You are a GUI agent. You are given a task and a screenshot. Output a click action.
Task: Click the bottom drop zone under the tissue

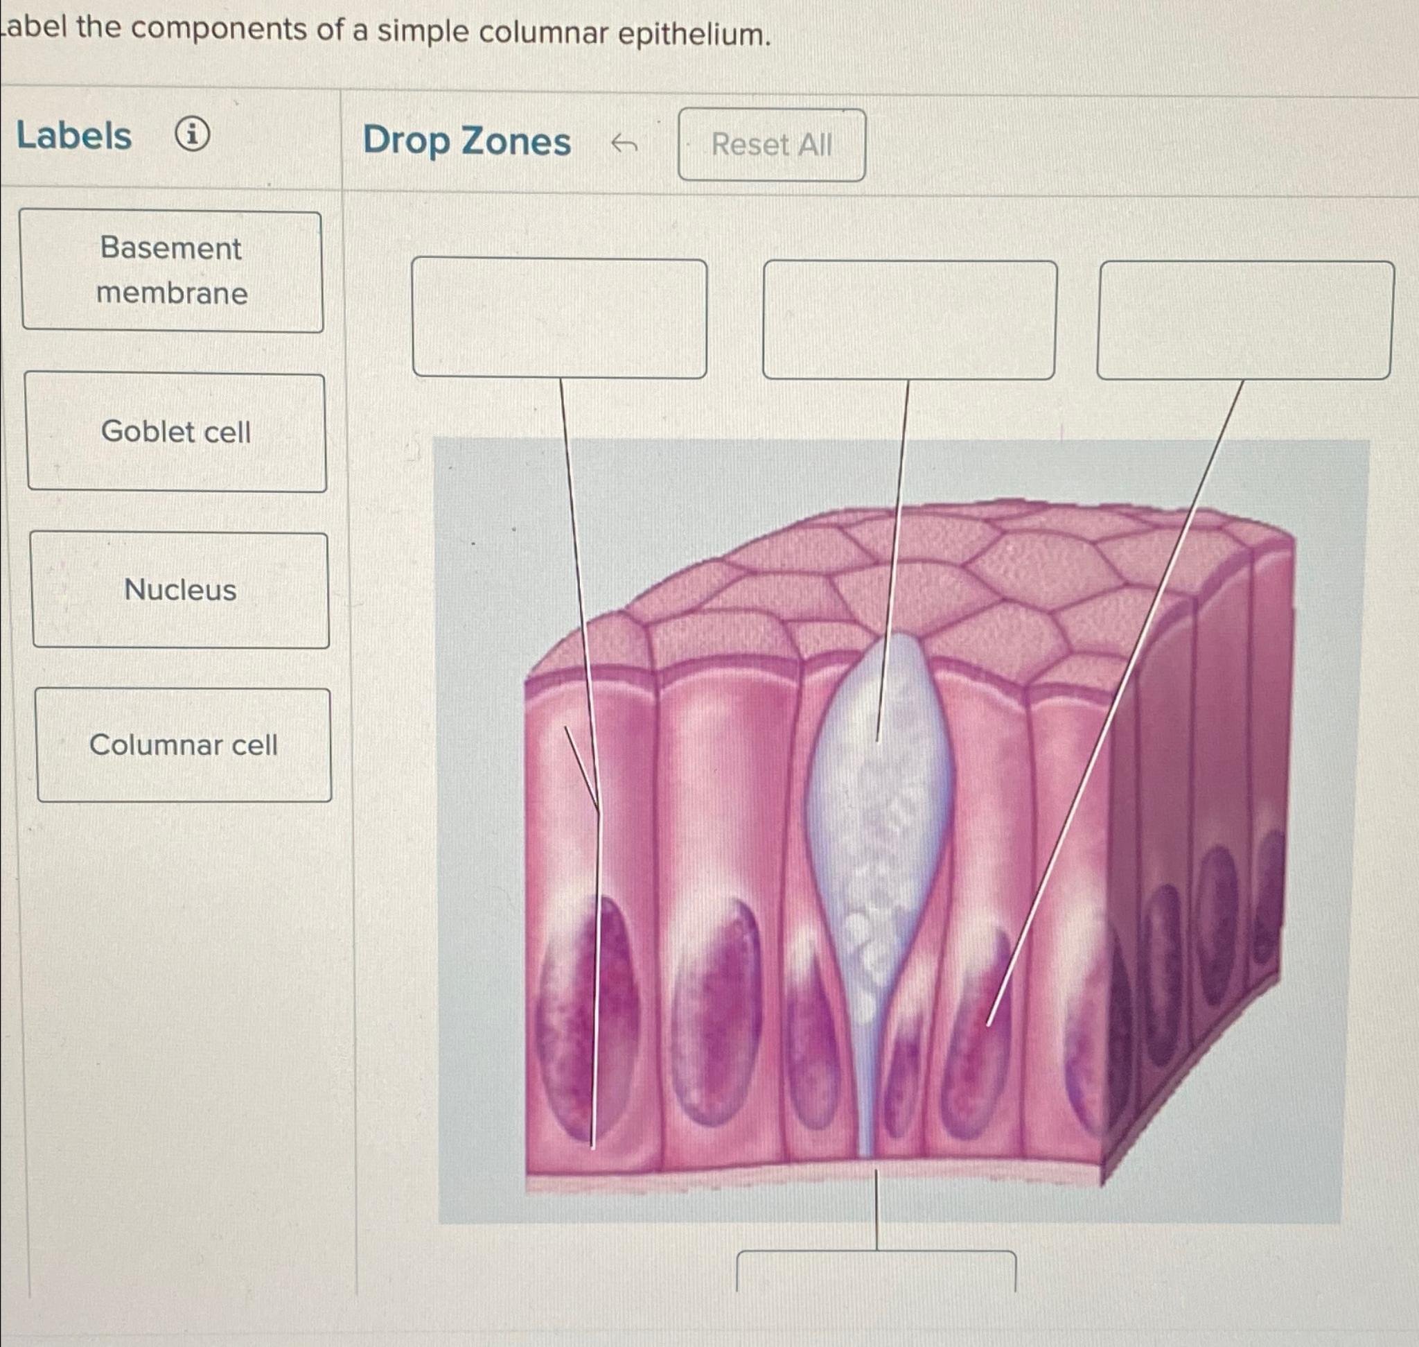click(x=876, y=1271)
